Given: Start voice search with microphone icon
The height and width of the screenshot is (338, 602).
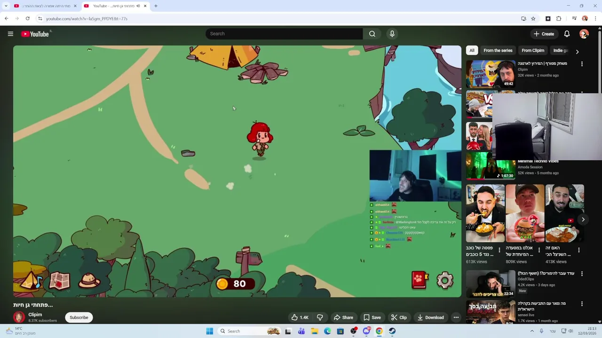Looking at the screenshot, I should coord(392,34).
